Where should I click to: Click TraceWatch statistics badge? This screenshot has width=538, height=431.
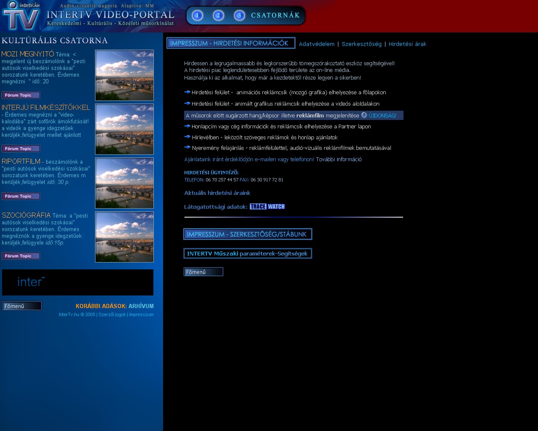point(267,206)
